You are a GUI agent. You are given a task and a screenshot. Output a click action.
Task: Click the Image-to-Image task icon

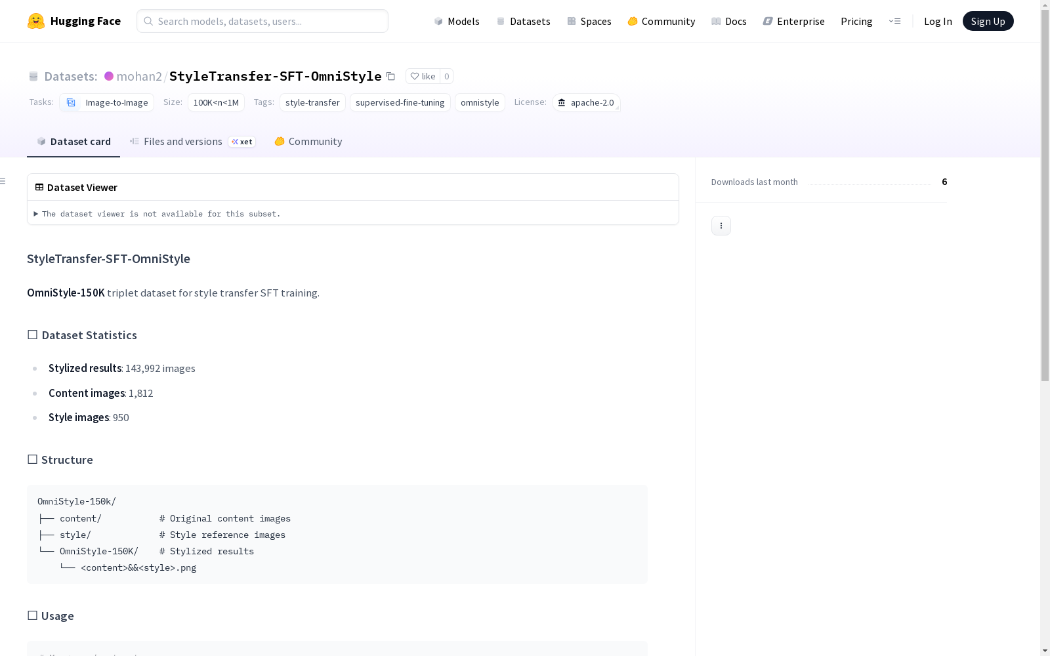click(x=71, y=102)
